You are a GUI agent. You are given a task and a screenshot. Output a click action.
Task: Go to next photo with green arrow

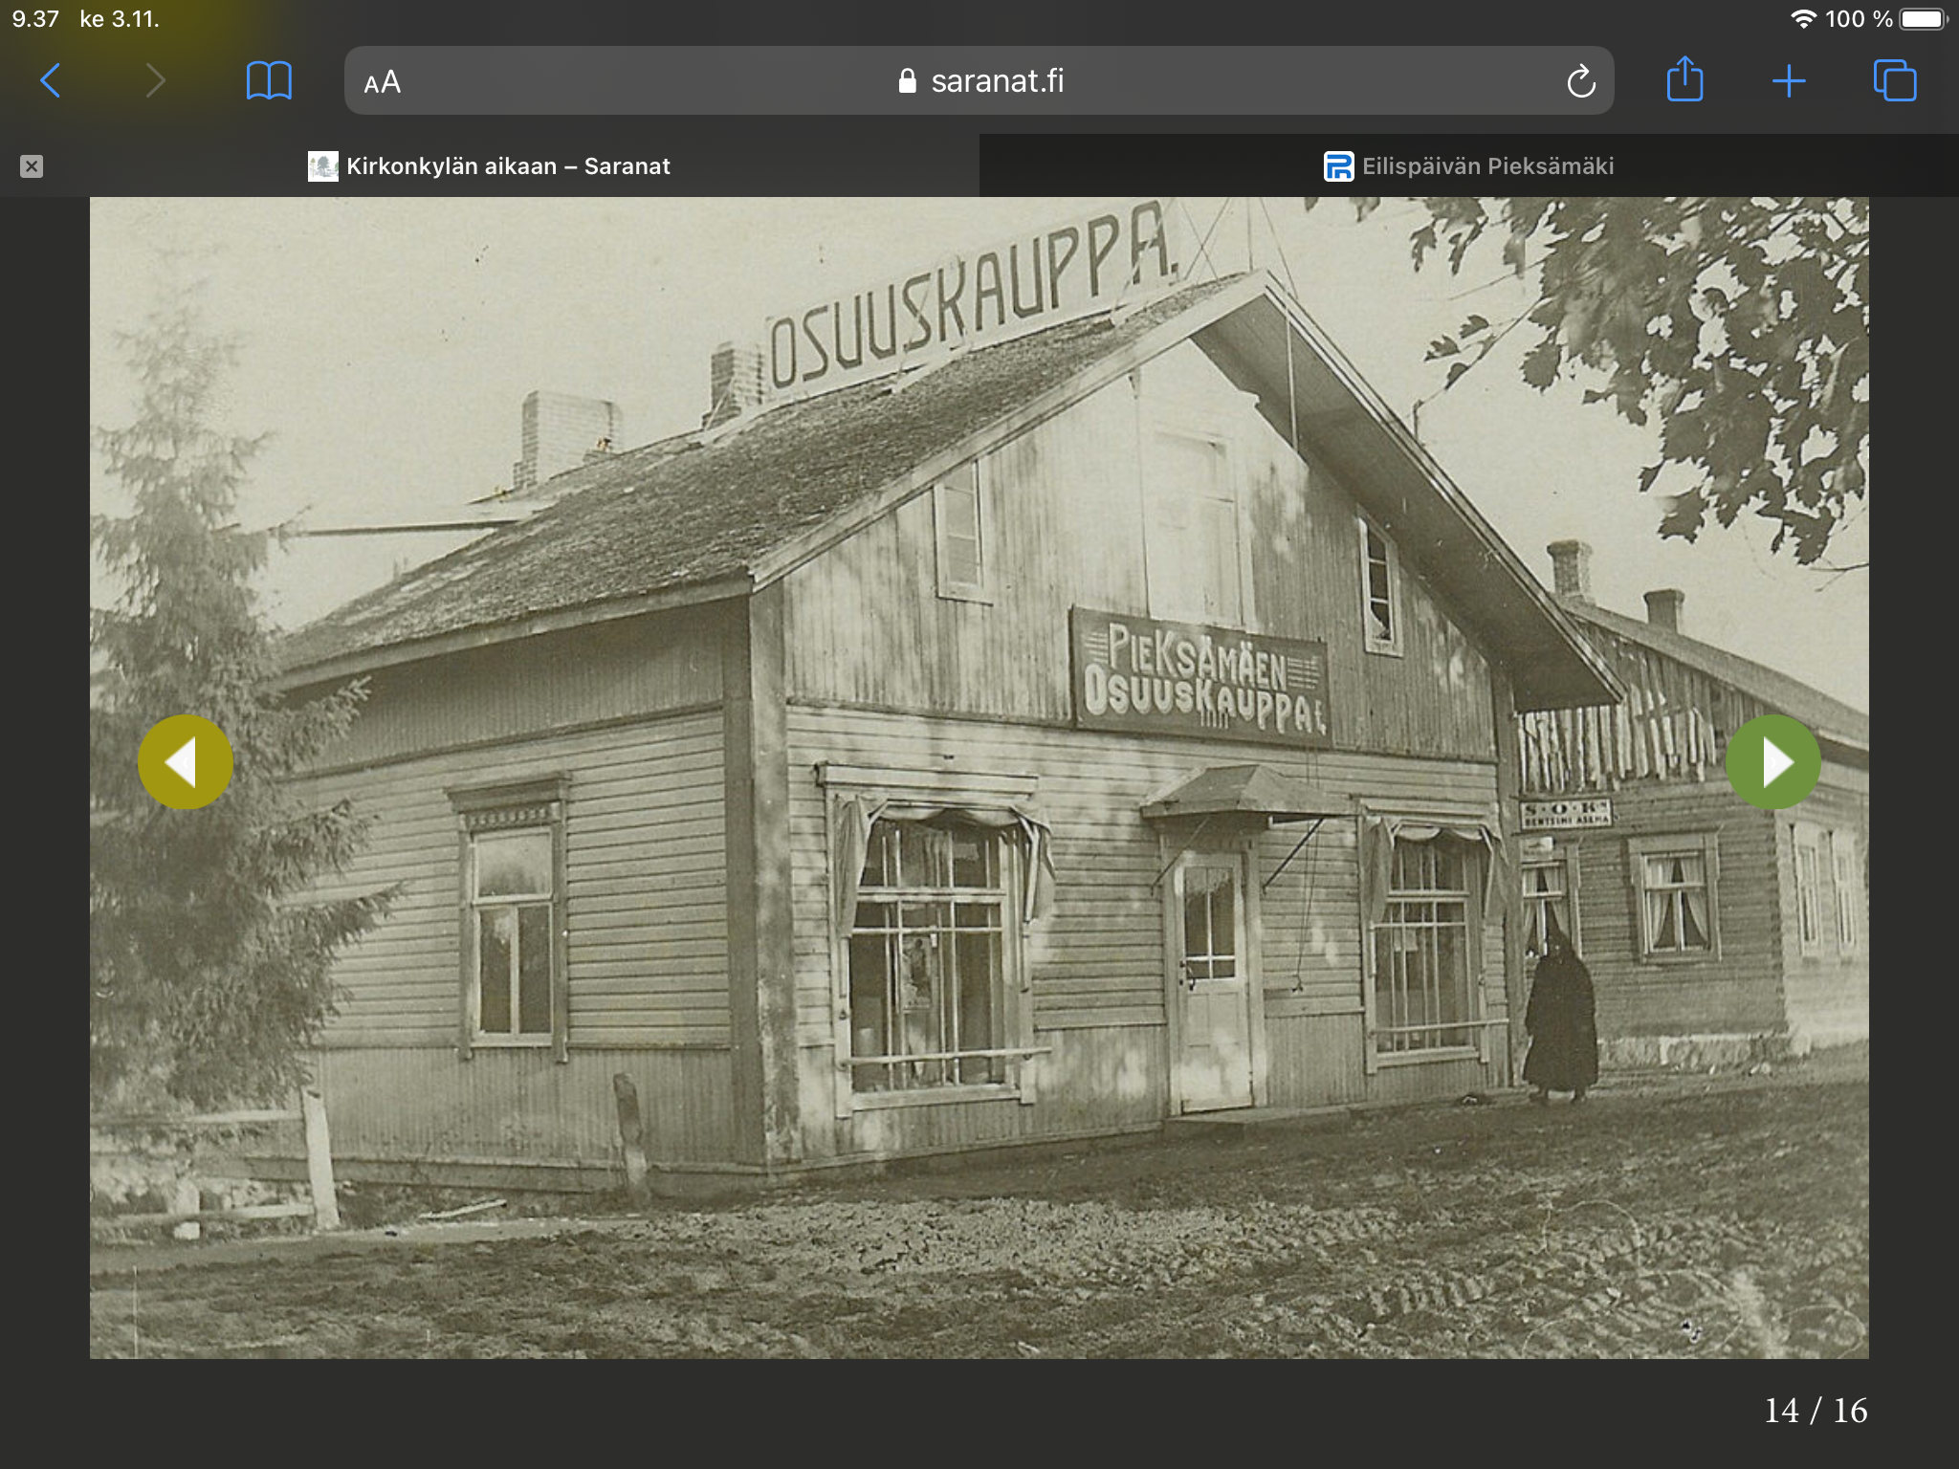tap(1772, 762)
